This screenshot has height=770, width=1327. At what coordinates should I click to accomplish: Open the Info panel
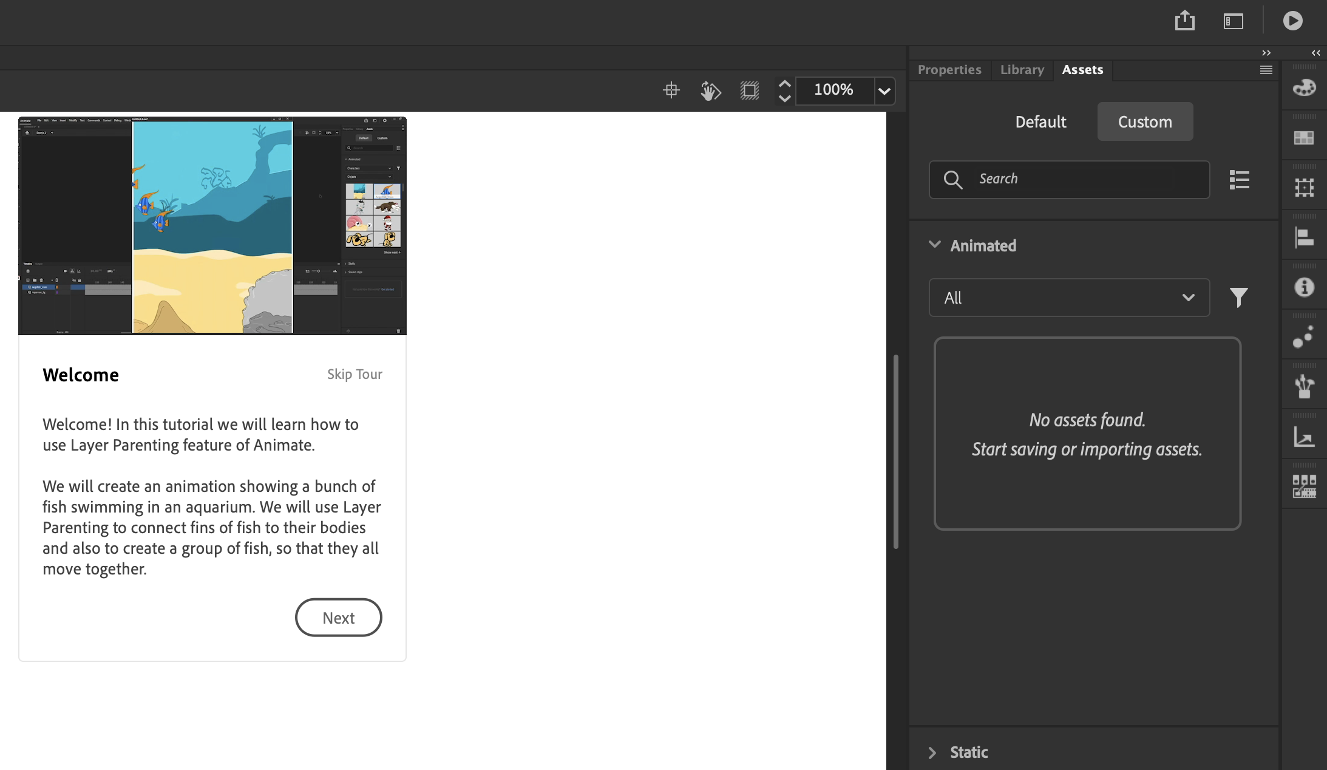point(1305,287)
